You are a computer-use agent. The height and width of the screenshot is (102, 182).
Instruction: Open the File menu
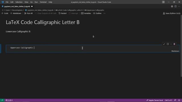[7, 2]
